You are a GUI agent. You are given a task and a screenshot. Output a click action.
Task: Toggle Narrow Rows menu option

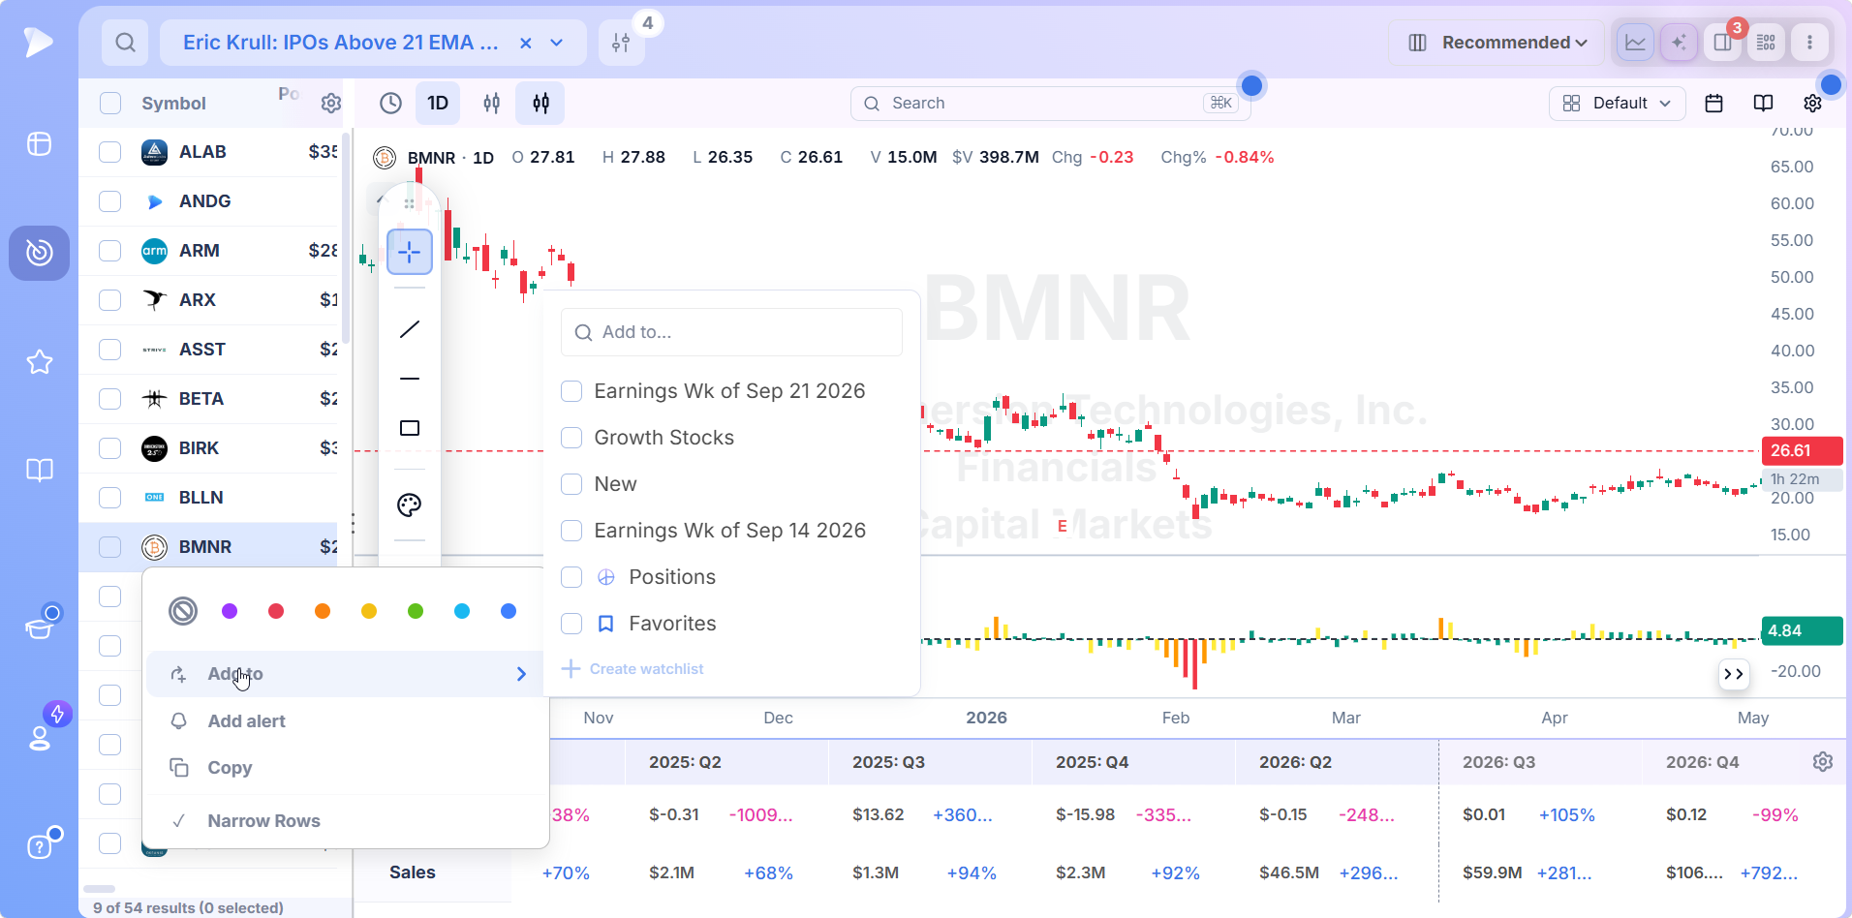pyautogui.click(x=345, y=821)
